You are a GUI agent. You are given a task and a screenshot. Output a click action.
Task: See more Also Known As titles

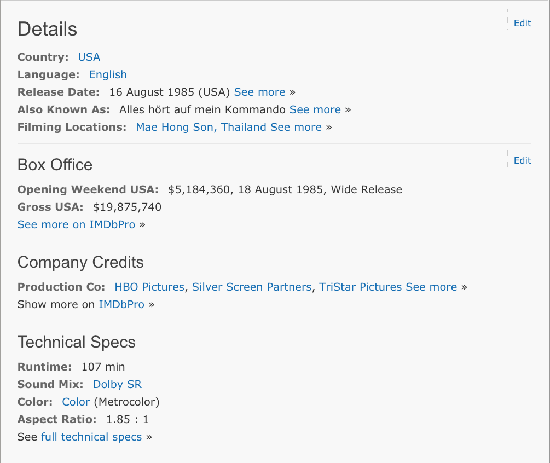(315, 109)
